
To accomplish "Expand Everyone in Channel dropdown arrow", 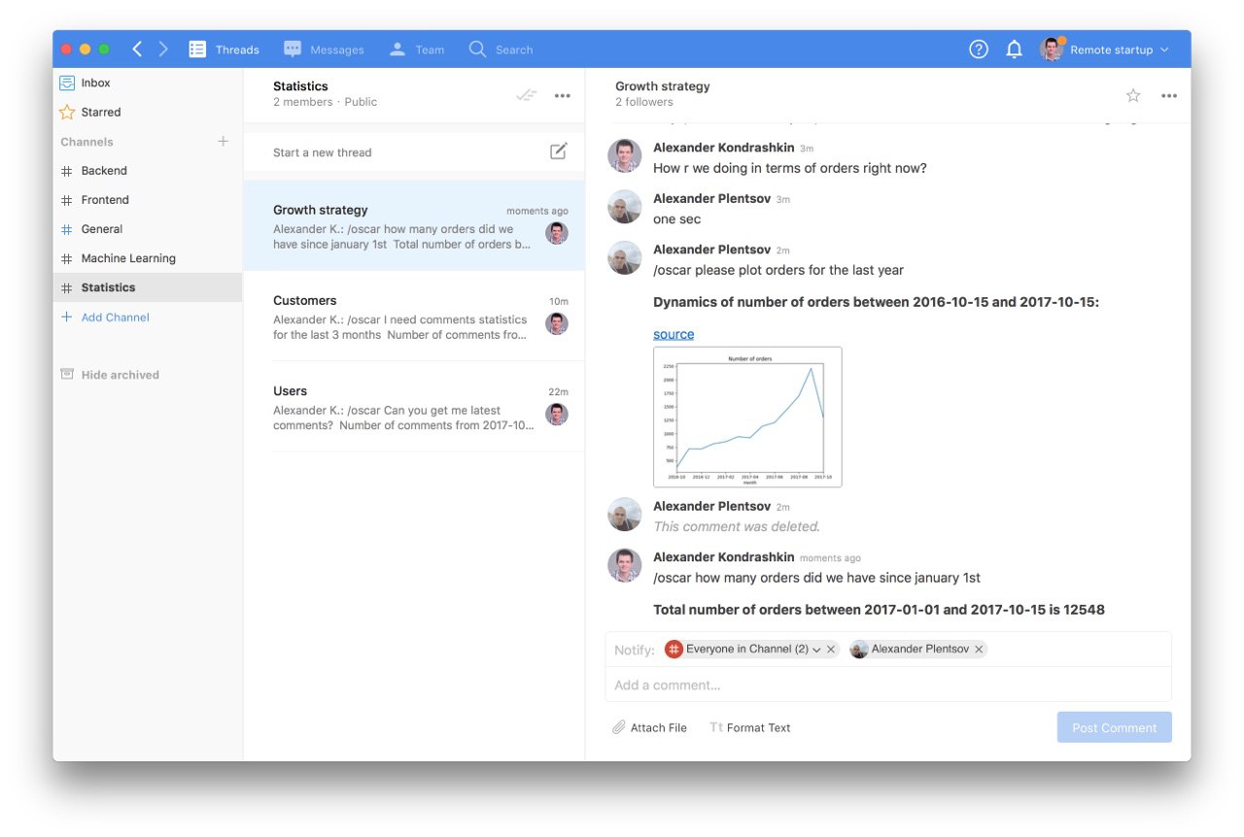I will 816,650.
